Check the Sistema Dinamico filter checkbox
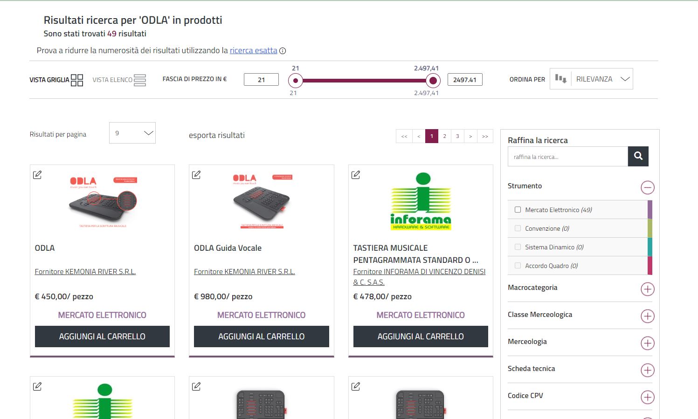This screenshot has height=419, width=698. click(518, 247)
